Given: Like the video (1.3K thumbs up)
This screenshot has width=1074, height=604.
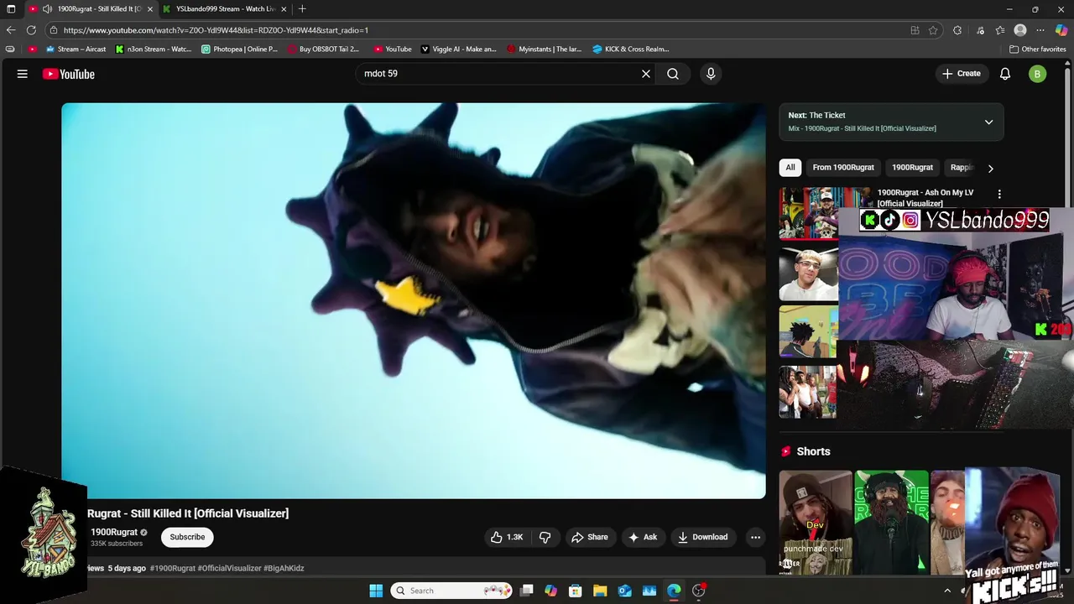Looking at the screenshot, I should pos(507,537).
